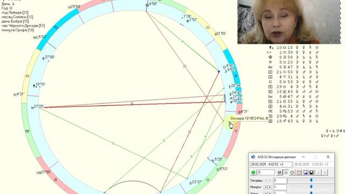The width and height of the screenshot is (345, 194).
Task: Click the Moon glyph at 9°52'
Action: (x=225, y=71)
